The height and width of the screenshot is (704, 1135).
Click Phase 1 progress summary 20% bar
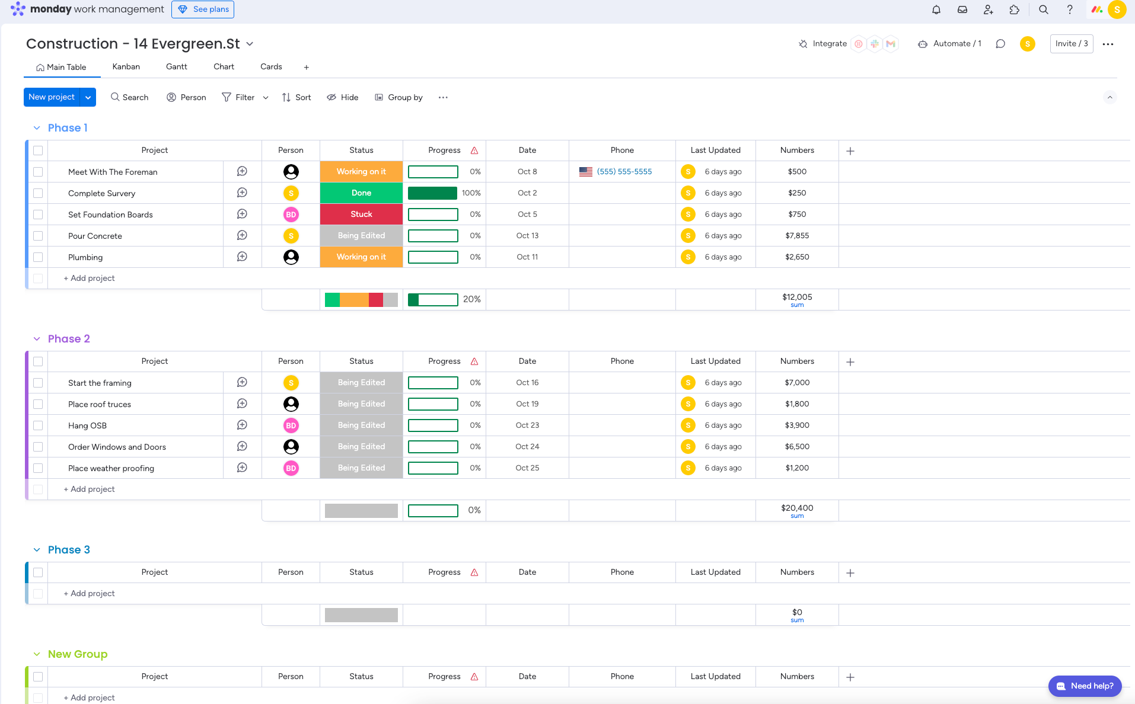click(433, 300)
